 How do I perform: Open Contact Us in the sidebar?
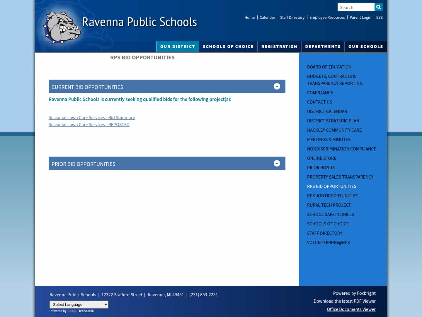(x=319, y=102)
